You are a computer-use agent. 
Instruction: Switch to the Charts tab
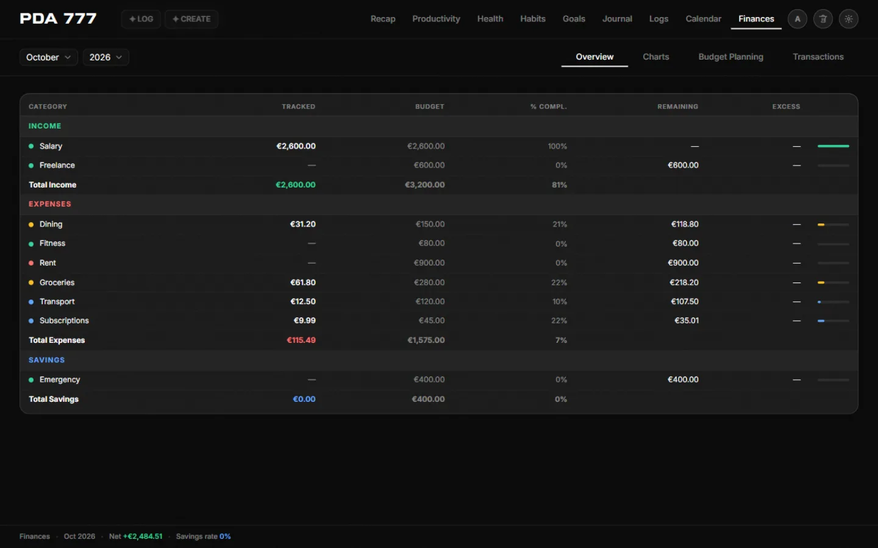click(656, 57)
